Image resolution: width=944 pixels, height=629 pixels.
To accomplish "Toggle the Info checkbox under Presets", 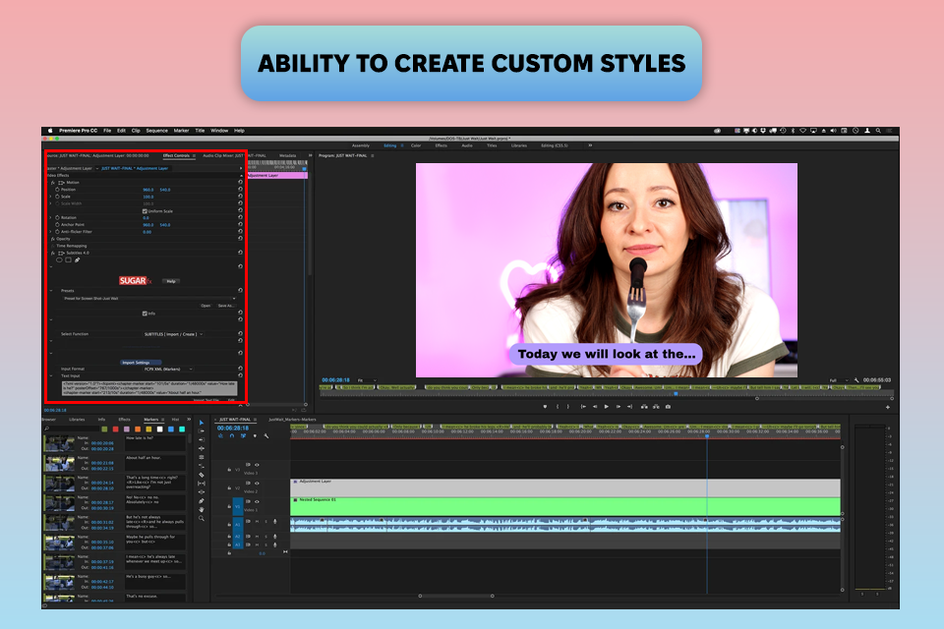I will [x=145, y=314].
